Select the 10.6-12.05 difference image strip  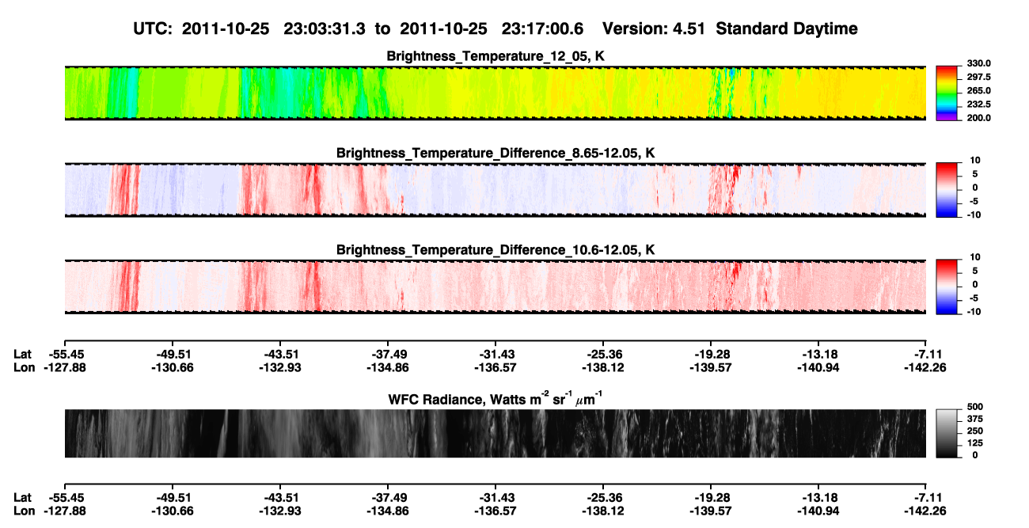[x=495, y=287]
